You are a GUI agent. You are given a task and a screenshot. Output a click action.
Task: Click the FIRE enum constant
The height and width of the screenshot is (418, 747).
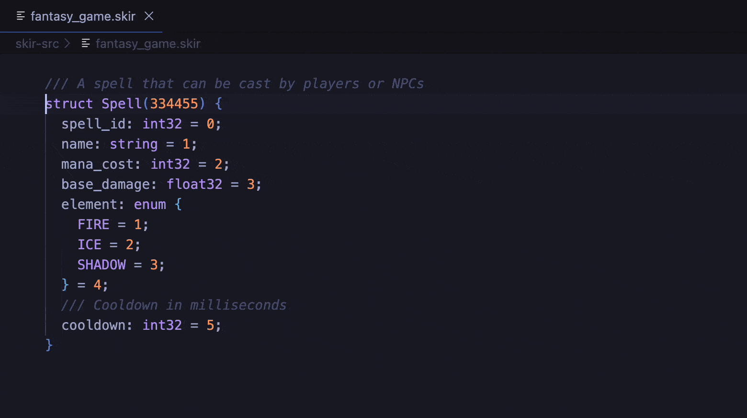93,225
